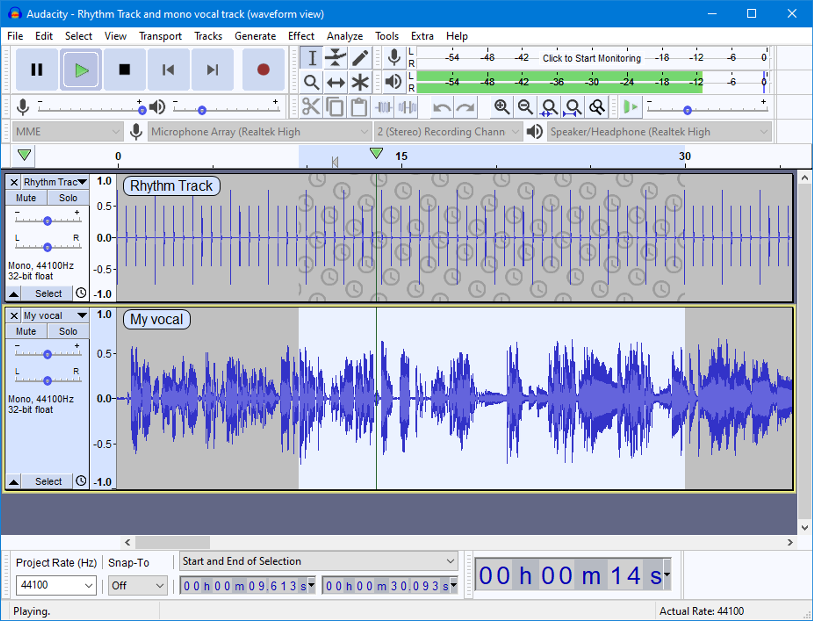Collapse the My vocal track
Image resolution: width=813 pixels, height=621 pixels.
pos(14,481)
